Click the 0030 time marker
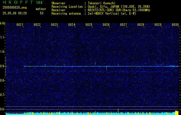This screenshot has width=181, height=115. [175, 25]
